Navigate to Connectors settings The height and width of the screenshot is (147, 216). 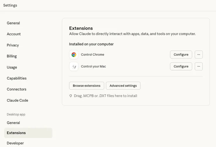click(17, 89)
